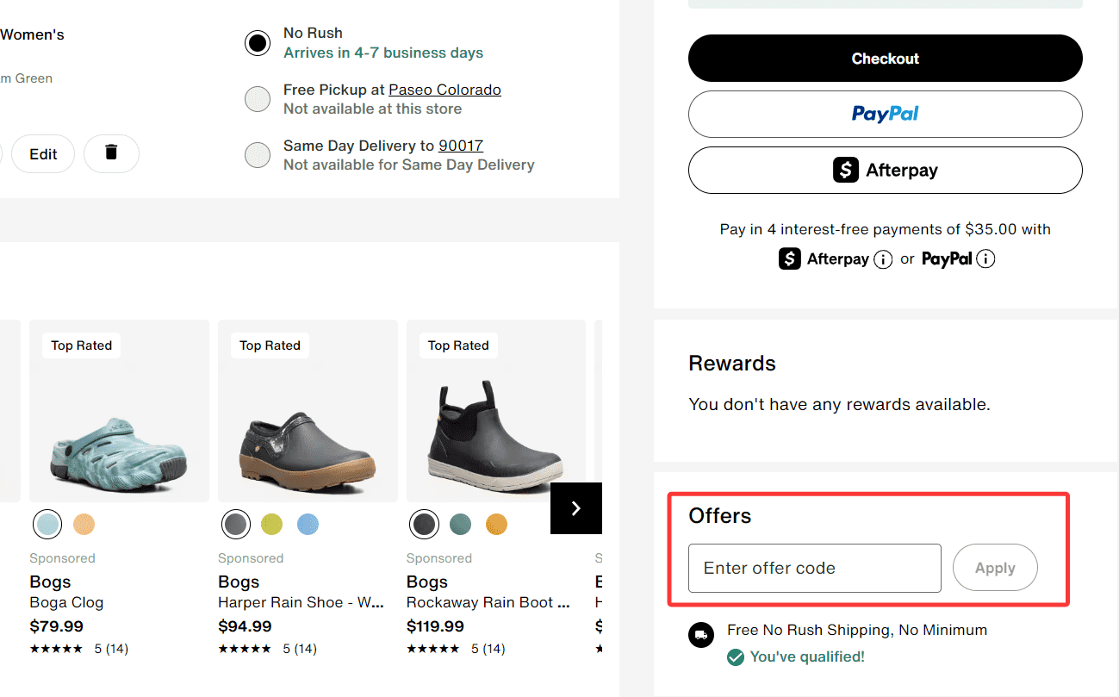This screenshot has width=1119, height=697.
Task: Click 'Free No Rush Shipping, No Minimum' text
Action: 857,630
